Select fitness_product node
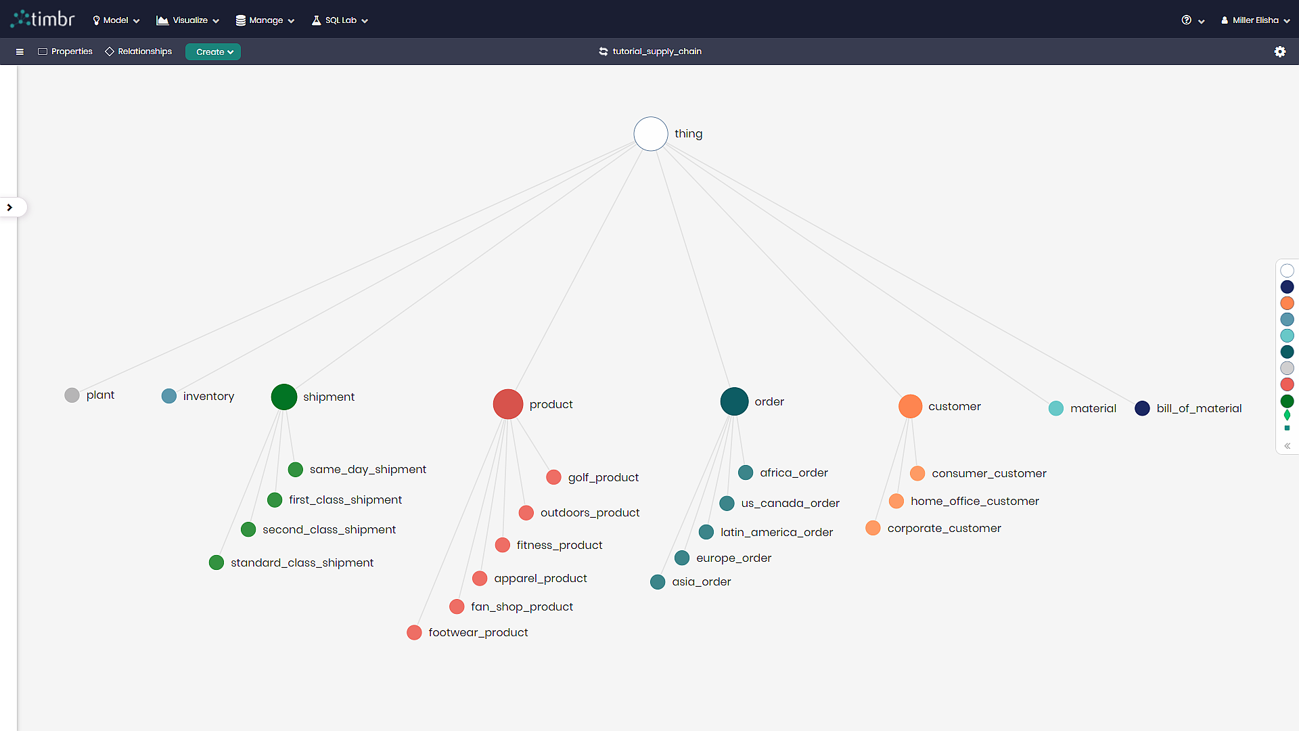 502,545
